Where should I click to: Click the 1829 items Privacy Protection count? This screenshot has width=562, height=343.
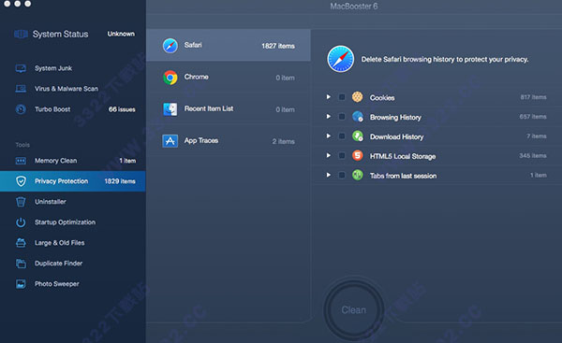tap(120, 181)
